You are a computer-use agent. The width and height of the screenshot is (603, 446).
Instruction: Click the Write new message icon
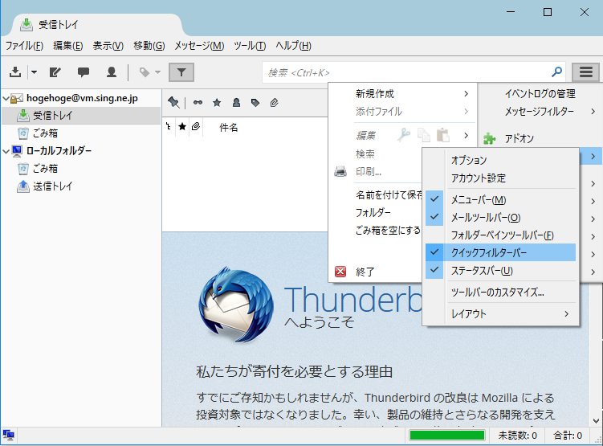pyautogui.click(x=55, y=72)
